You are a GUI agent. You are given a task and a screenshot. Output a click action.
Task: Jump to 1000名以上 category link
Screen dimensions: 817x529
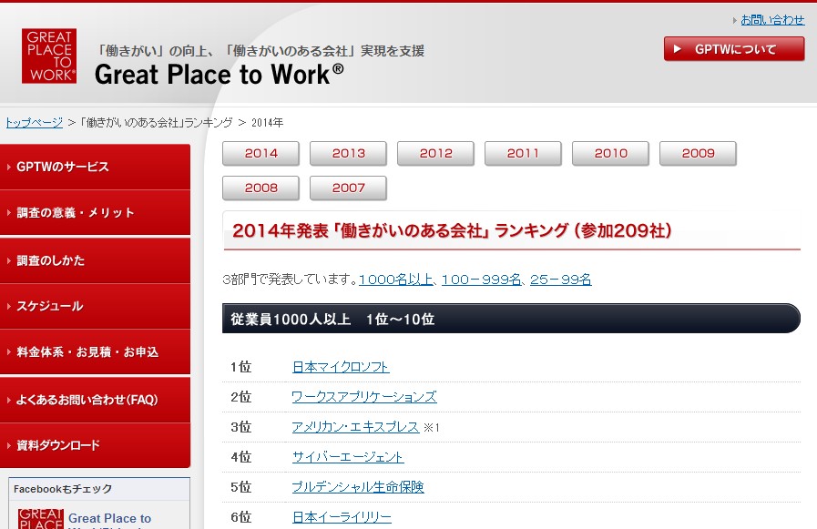[396, 280]
